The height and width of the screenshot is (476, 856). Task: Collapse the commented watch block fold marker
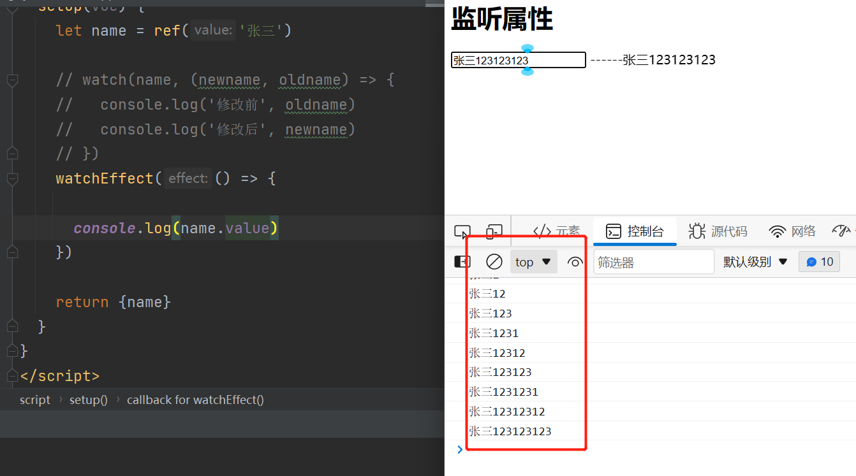(x=12, y=80)
